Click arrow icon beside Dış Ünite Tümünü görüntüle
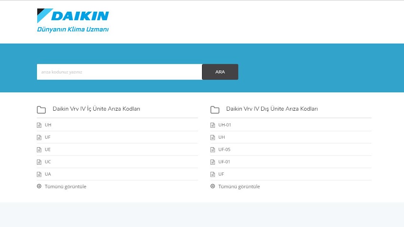 (213, 186)
